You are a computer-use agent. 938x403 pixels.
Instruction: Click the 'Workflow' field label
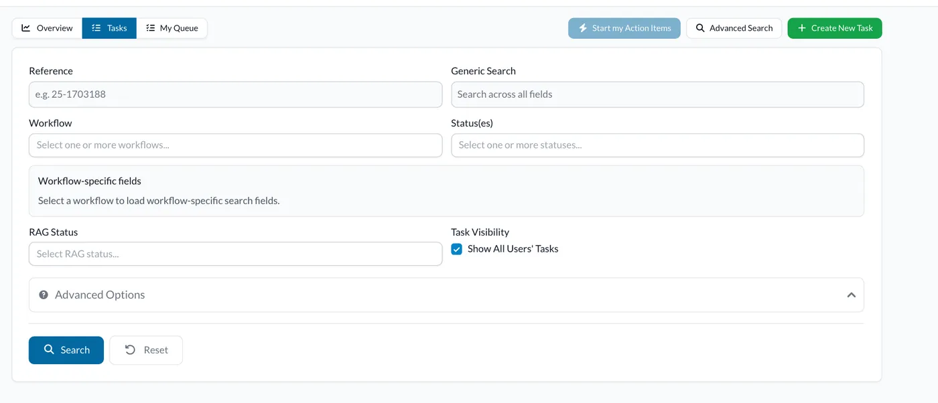coord(50,123)
